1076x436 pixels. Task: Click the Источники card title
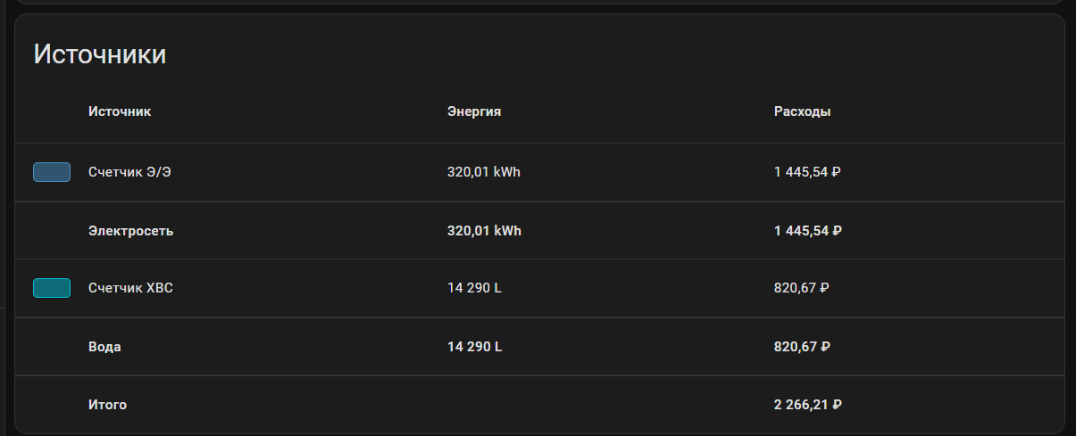tap(100, 53)
